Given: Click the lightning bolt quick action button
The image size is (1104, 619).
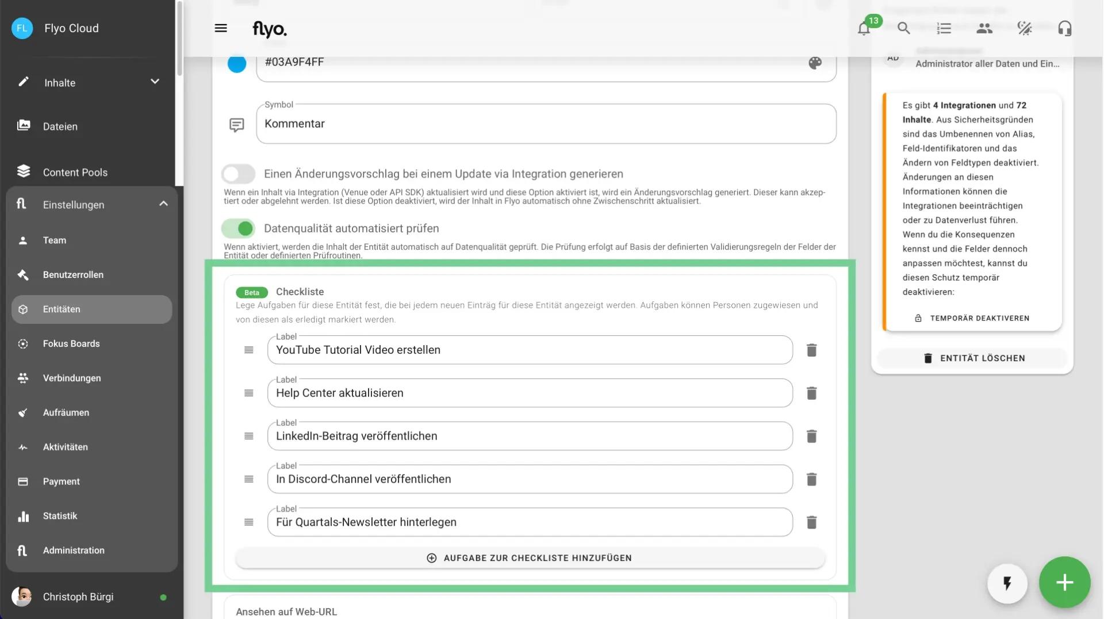Looking at the screenshot, I should (x=1007, y=583).
